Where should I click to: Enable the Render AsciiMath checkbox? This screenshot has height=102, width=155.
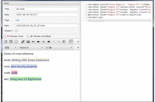coord(28,36)
